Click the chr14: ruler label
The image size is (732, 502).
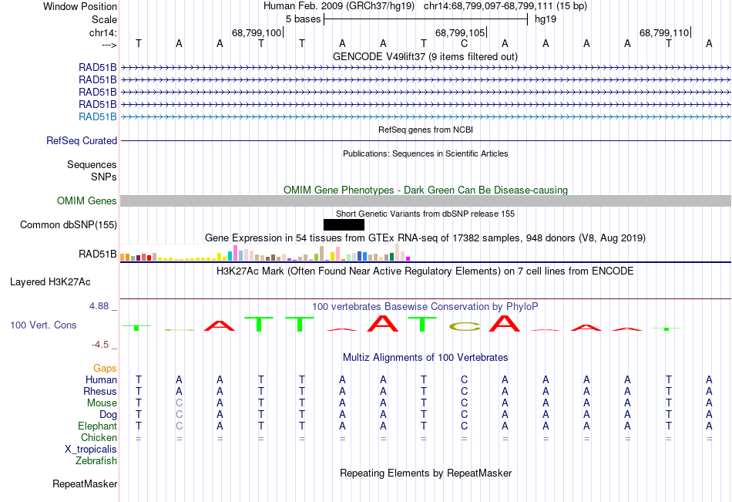(x=103, y=32)
